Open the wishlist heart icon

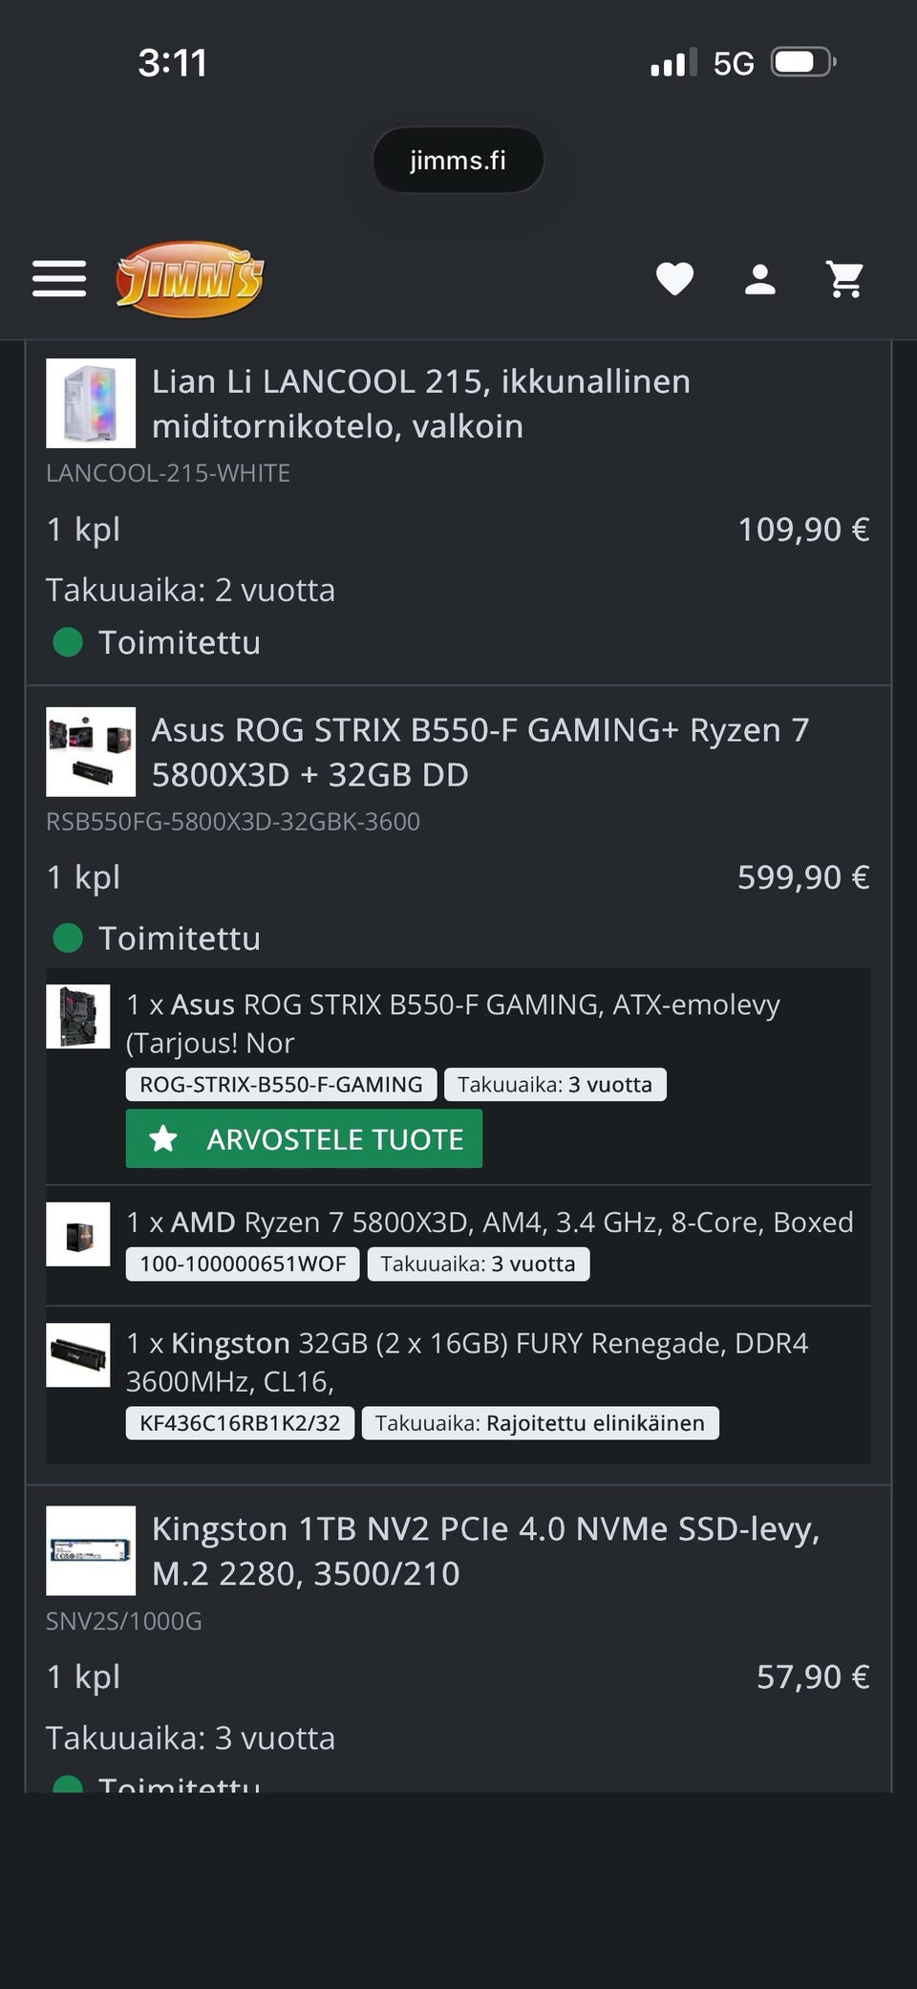[x=674, y=279]
